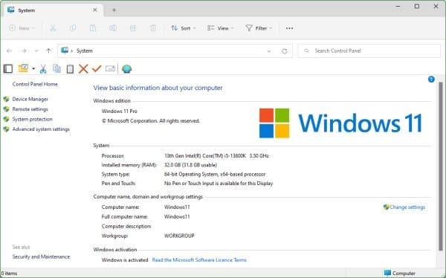Click the Windows 11 Pro edition text
This screenshot has width=446, height=278.
[119, 111]
